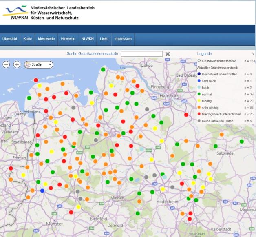Click the globe icon in map type selector

(28, 64)
